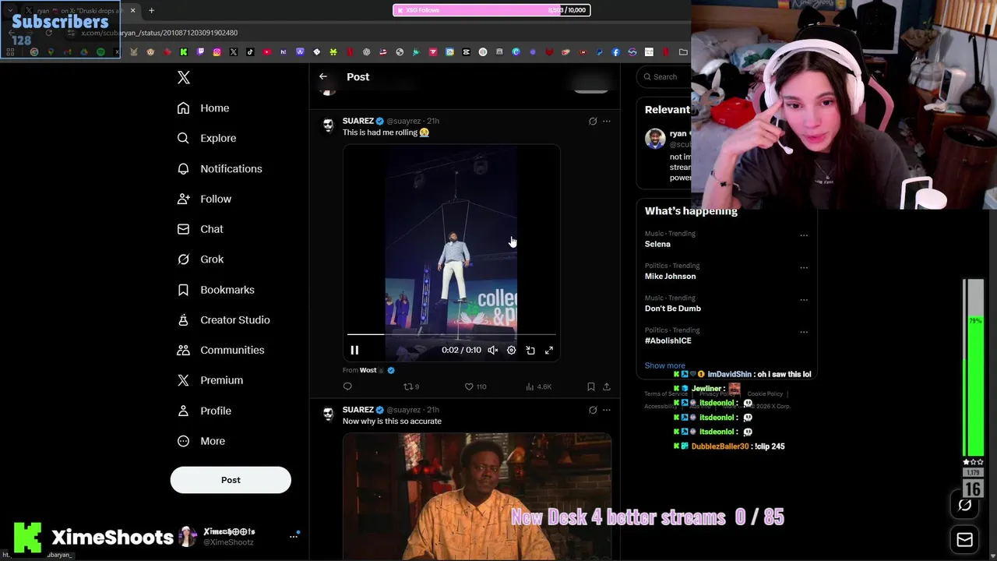Open the Mike Johnson trending topic
This screenshot has height=561, width=997.
pos(670,276)
